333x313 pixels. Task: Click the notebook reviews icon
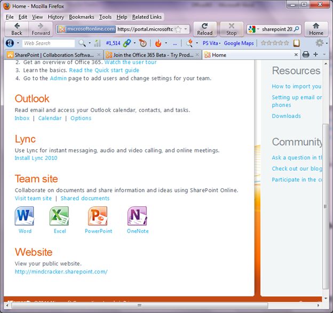(x=297, y=43)
